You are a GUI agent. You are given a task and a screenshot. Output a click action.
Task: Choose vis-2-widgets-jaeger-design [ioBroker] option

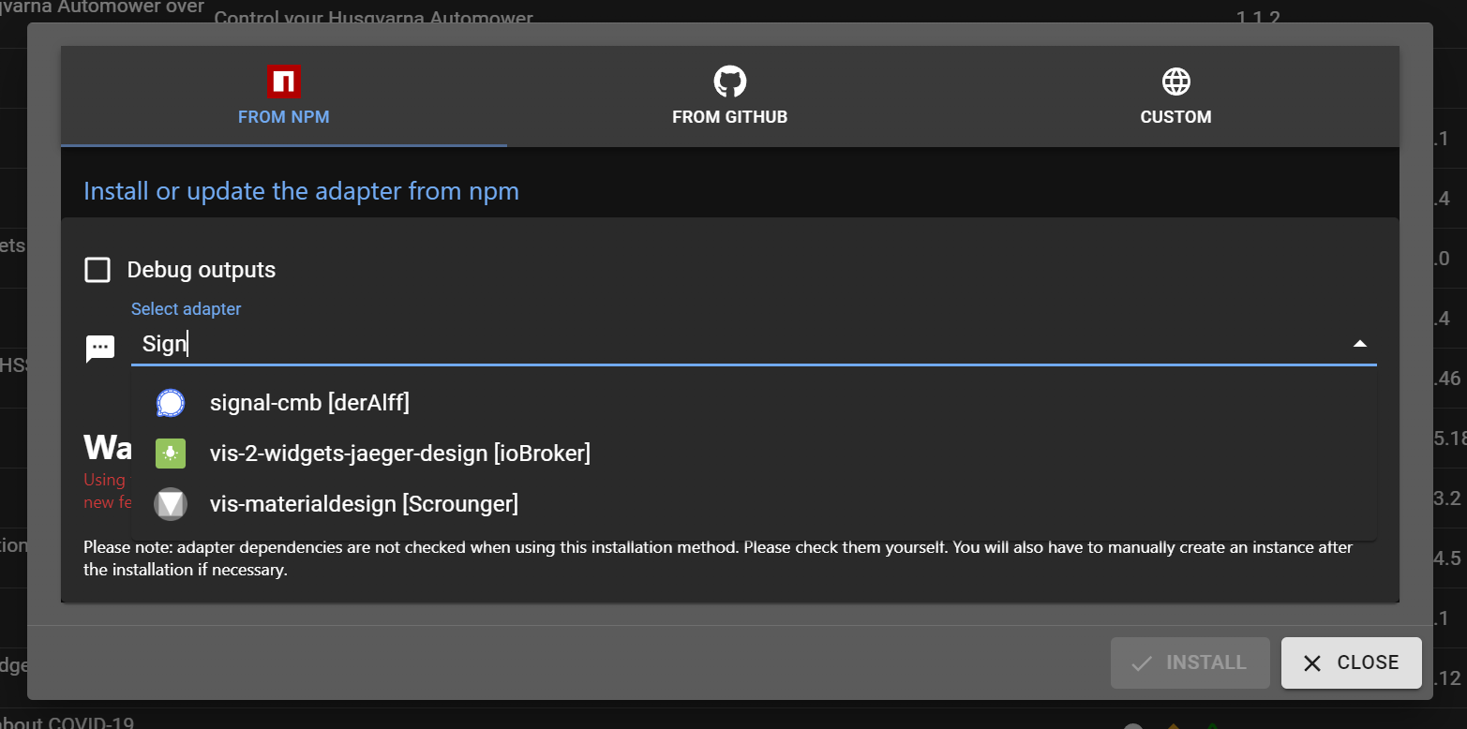(754, 454)
